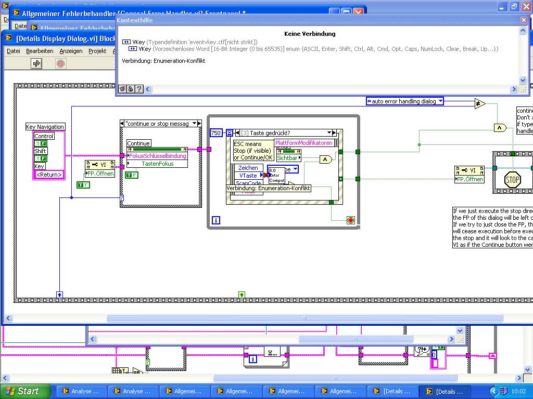Toggle boolean constant under Shift label
Screen dimensions: 533x399
(41, 158)
